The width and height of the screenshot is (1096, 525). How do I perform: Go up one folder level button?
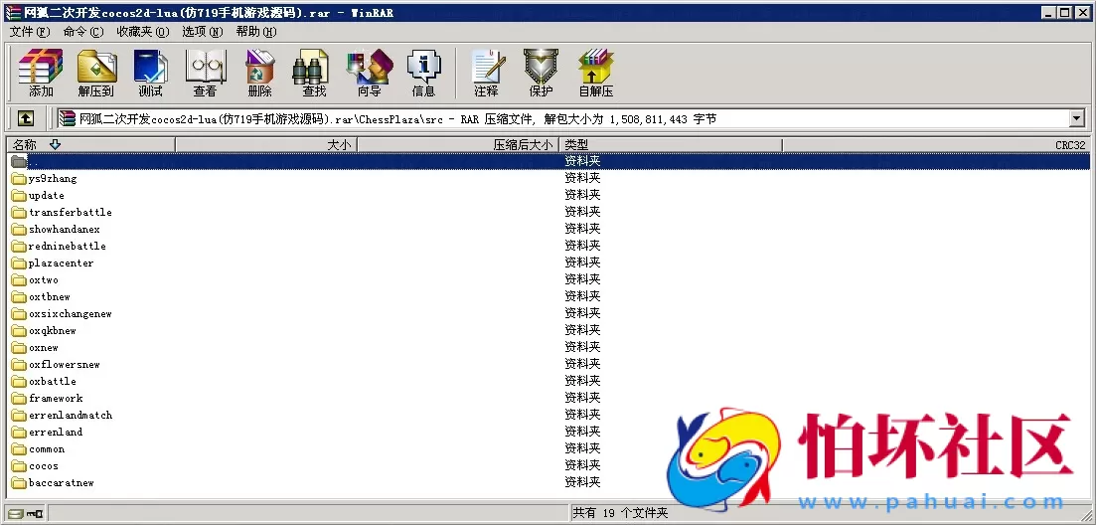click(x=26, y=119)
